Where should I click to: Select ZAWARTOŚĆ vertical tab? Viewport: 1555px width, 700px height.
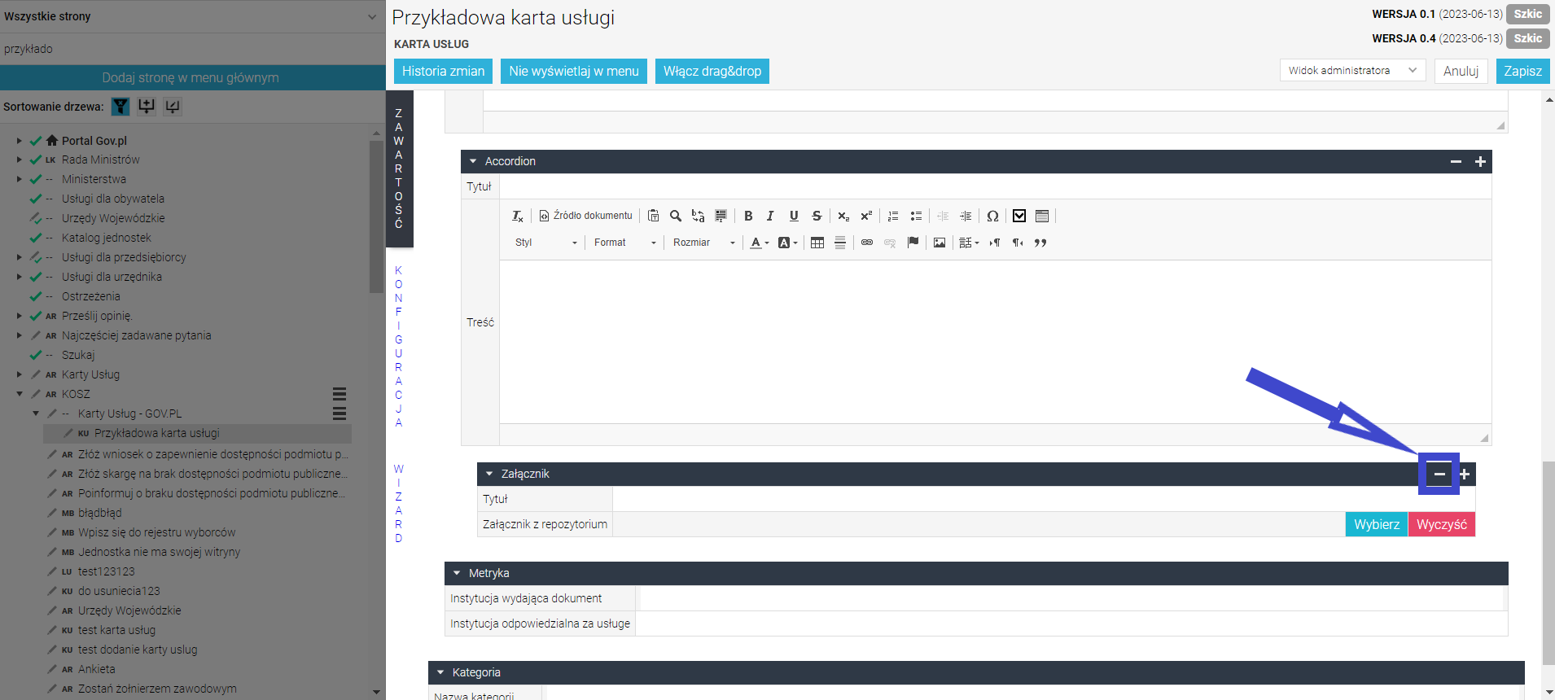tap(399, 168)
